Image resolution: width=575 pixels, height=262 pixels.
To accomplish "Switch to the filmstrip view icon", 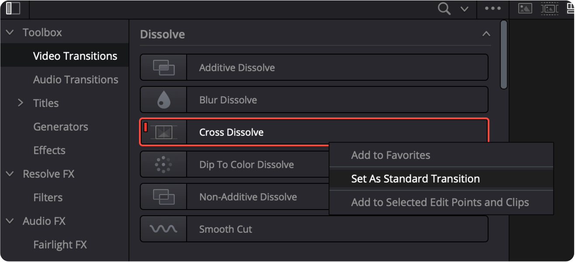I will (549, 8).
